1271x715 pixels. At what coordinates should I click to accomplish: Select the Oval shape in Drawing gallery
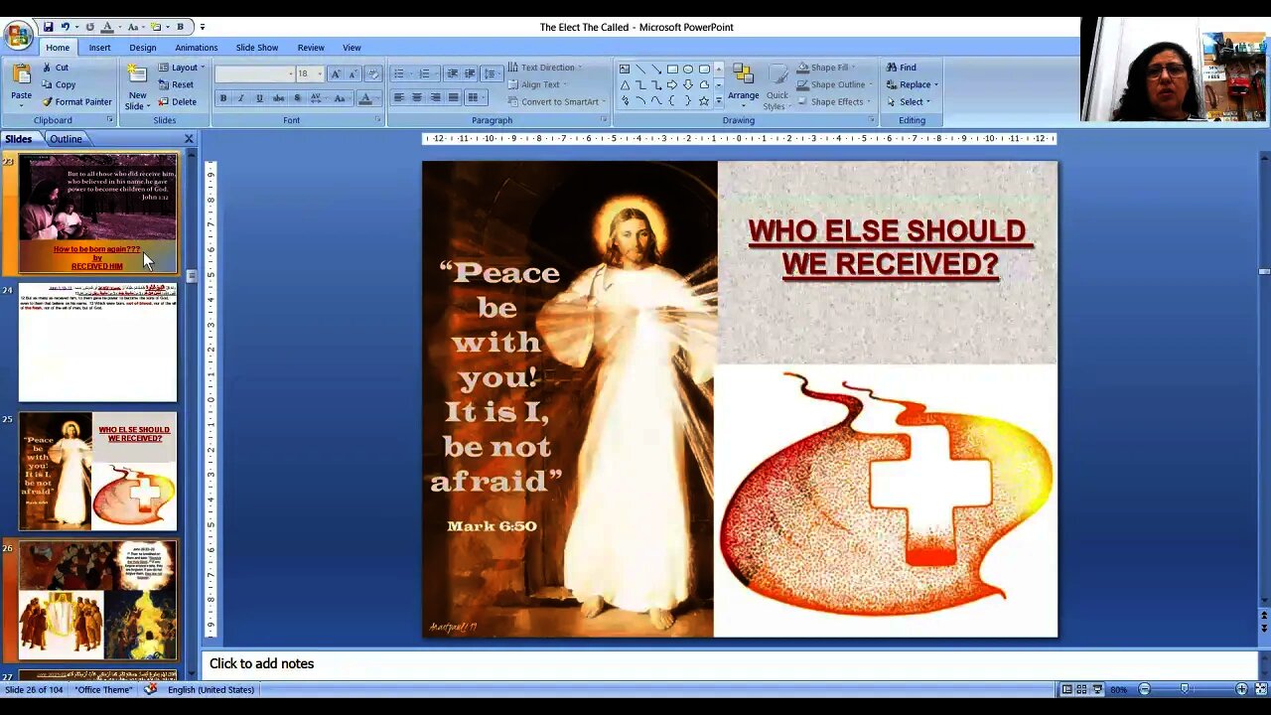pyautogui.click(x=688, y=69)
